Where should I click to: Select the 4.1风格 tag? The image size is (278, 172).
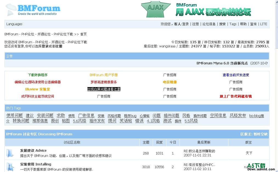tap(153, 121)
